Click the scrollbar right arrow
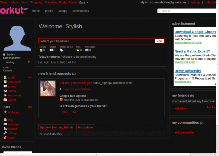219x156 pixels. tap(215, 154)
